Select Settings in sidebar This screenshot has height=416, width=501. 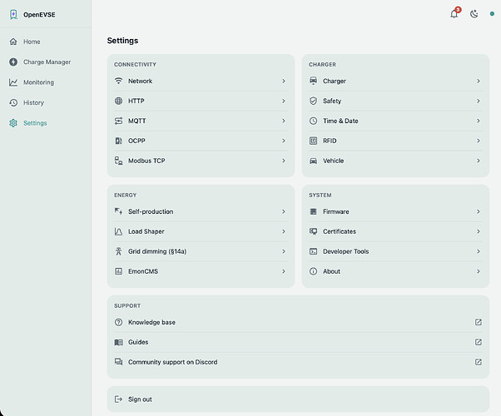click(x=46, y=123)
